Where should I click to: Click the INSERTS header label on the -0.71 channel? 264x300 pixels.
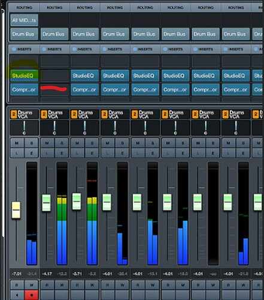click(85, 49)
